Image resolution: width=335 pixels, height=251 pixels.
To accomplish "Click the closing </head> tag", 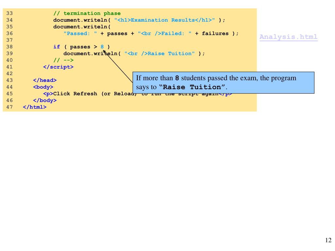I will click(45, 80).
